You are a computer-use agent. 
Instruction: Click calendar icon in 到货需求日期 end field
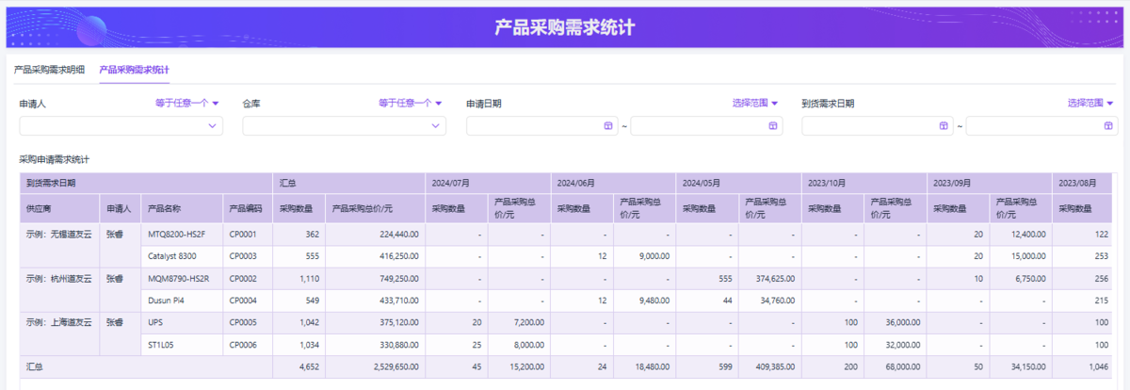[1106, 126]
